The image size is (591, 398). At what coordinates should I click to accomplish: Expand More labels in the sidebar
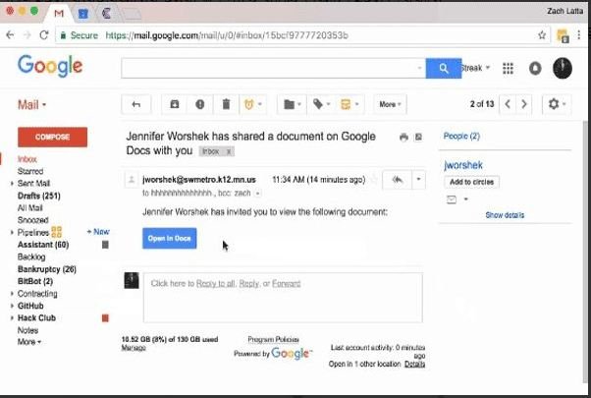(x=29, y=342)
